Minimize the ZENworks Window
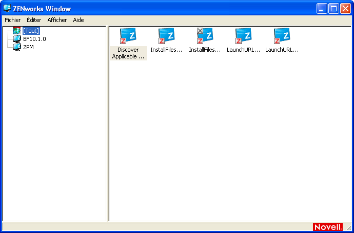The width and height of the screenshot is (354, 233). [322, 9]
